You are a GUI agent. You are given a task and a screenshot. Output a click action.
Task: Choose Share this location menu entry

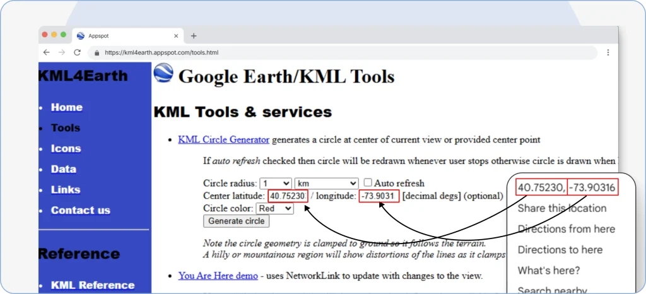click(x=562, y=208)
